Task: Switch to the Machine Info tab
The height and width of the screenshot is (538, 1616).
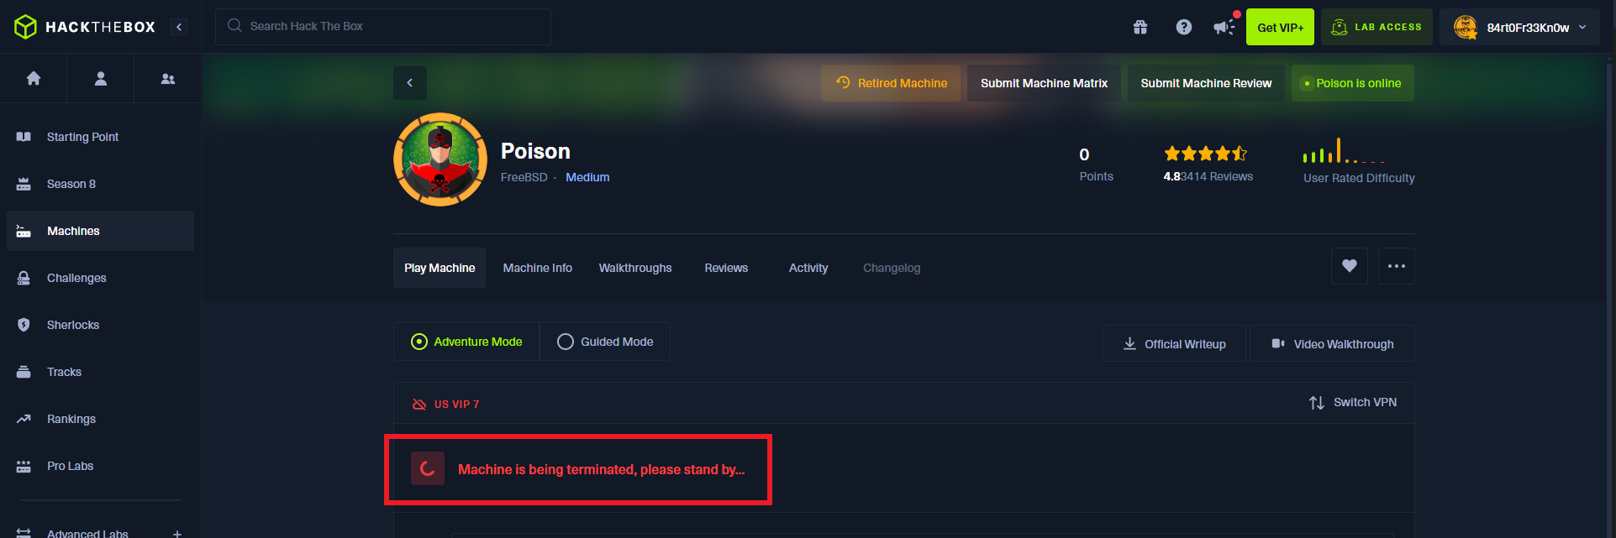Action: tap(538, 268)
